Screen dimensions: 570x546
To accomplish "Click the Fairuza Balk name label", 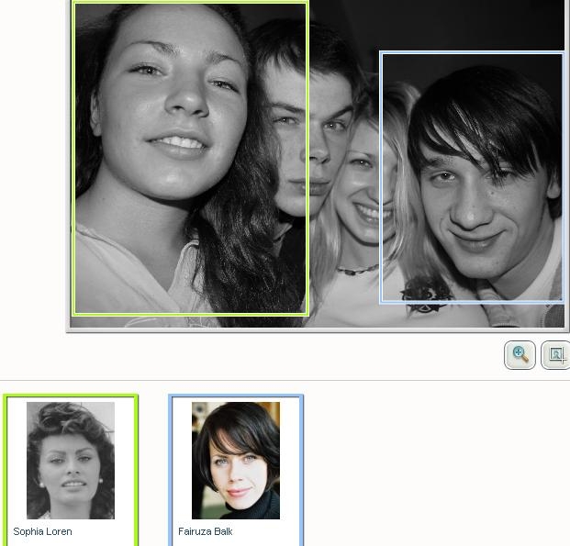I will [206, 531].
